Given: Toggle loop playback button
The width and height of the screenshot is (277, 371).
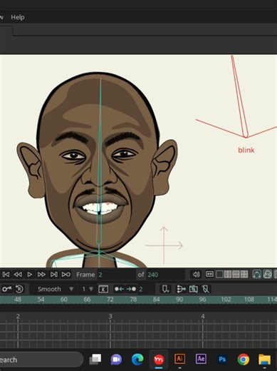Looking at the screenshot, I should [66, 275].
